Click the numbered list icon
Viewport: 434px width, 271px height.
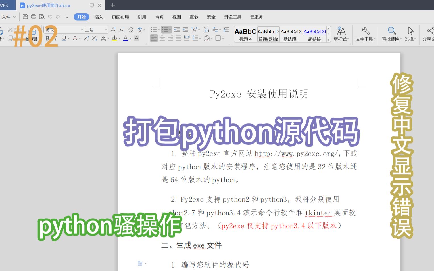(x=165, y=30)
